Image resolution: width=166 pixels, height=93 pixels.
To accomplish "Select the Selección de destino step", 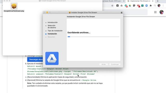I will tap(52, 27).
